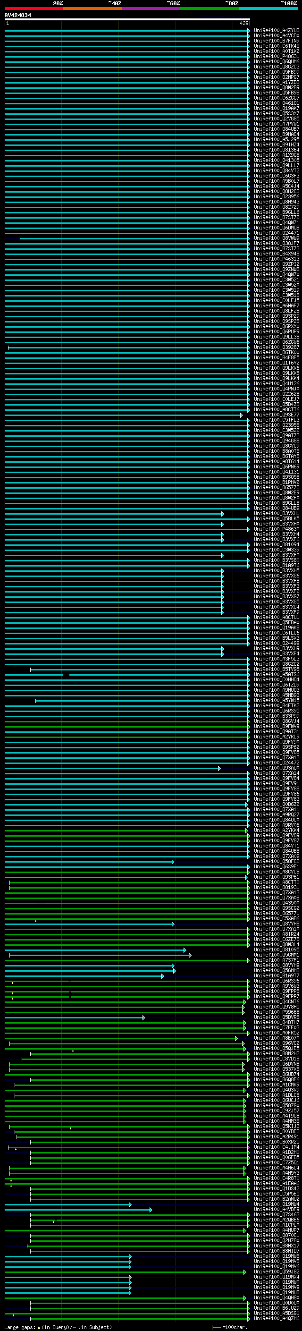The height and width of the screenshot is (1331, 302).
Task: Select label UniRef100_A1YZD3
Action: 277,82
